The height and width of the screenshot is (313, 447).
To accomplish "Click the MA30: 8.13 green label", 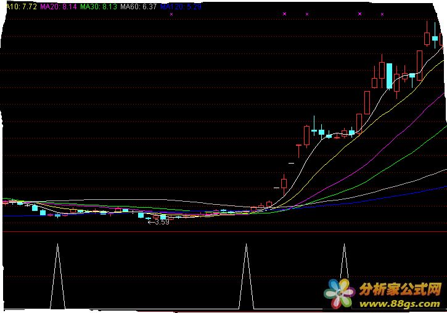I will pyautogui.click(x=99, y=7).
